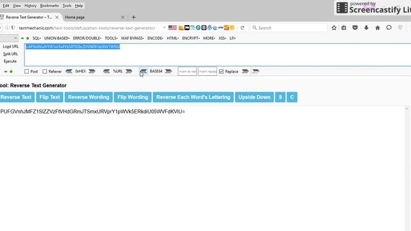Screen dimensions: 411x231
Task: Click the Reverse Text button
Action: coord(17,97)
